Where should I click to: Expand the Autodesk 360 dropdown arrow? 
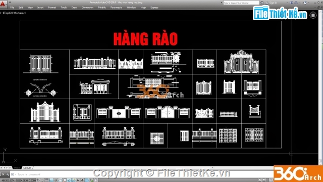tap(299, 3)
